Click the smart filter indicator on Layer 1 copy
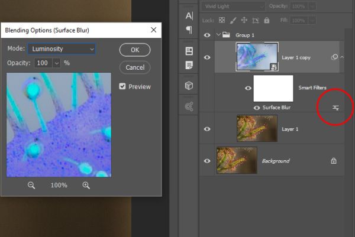This screenshot has width=355, height=237. [x=334, y=57]
